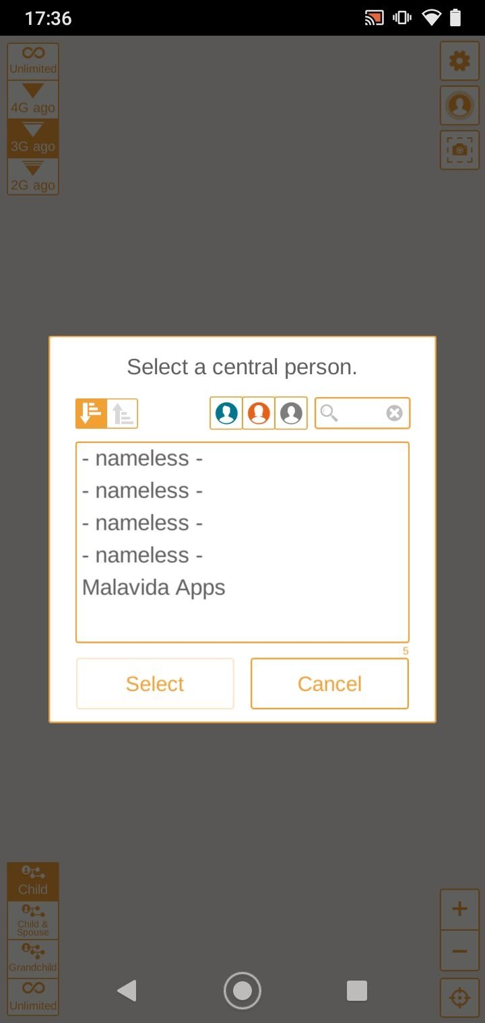Clear search field with X icon
Viewport: 485px width, 1023px height.
tap(395, 413)
